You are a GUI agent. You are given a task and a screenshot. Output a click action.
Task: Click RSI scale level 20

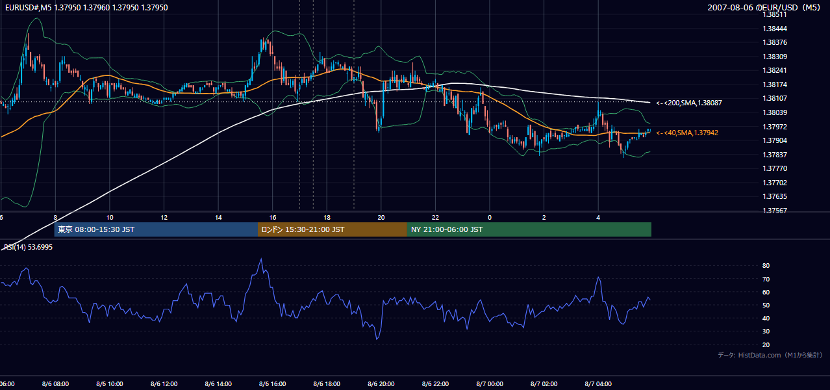766,344
